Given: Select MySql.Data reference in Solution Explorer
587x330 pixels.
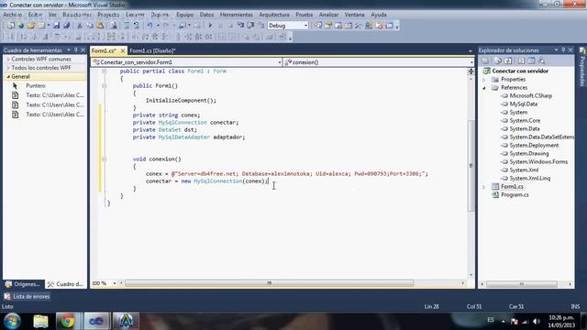Looking at the screenshot, I should 524,104.
